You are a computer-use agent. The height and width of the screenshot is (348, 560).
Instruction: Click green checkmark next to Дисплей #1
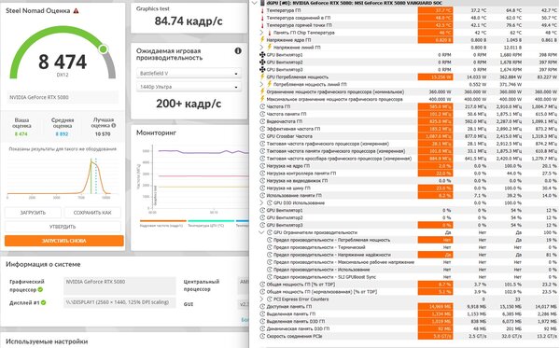point(43,302)
